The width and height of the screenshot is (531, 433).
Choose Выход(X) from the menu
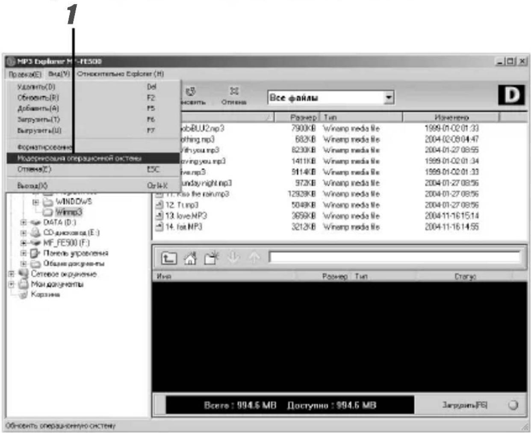coord(94,186)
